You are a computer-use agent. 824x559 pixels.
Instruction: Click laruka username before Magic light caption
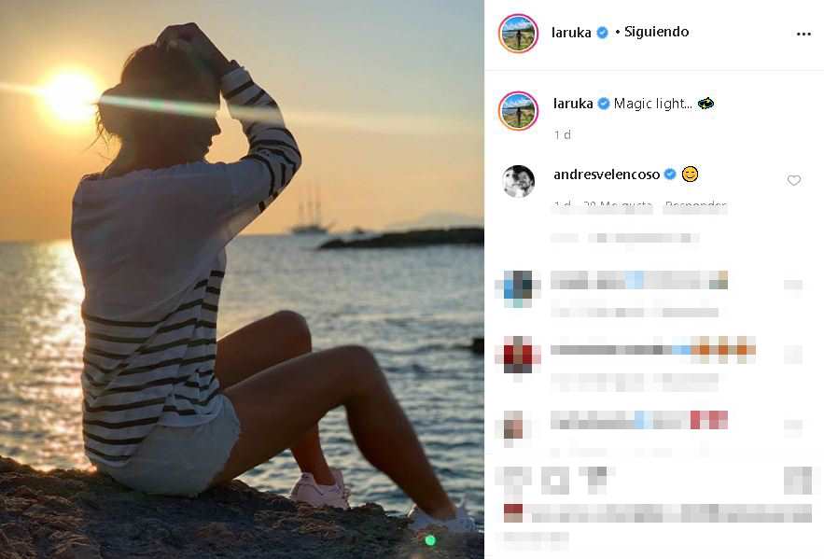(573, 104)
